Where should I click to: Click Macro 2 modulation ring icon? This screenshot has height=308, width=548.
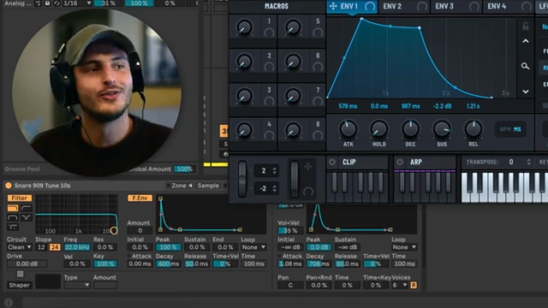point(269,67)
